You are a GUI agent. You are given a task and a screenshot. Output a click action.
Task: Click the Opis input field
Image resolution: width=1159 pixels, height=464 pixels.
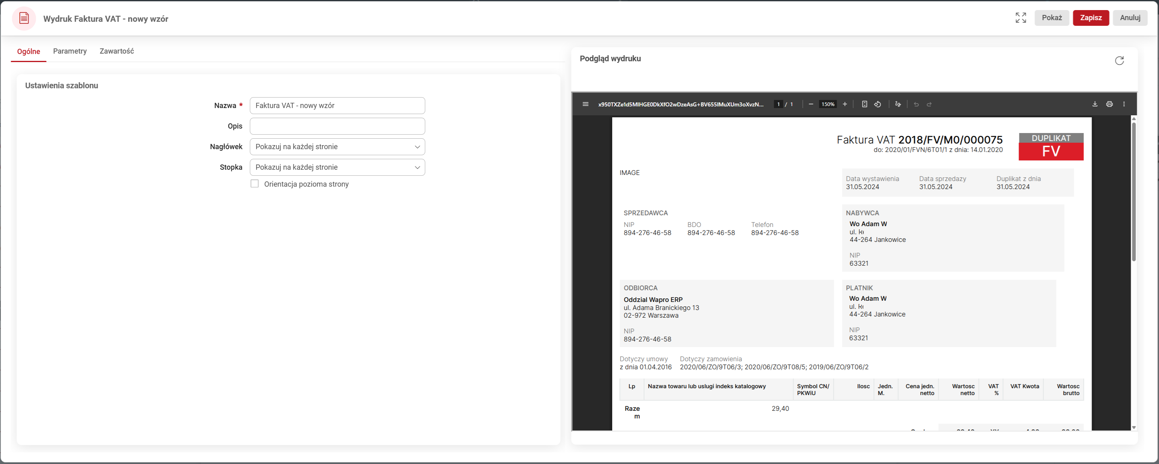pyautogui.click(x=337, y=126)
